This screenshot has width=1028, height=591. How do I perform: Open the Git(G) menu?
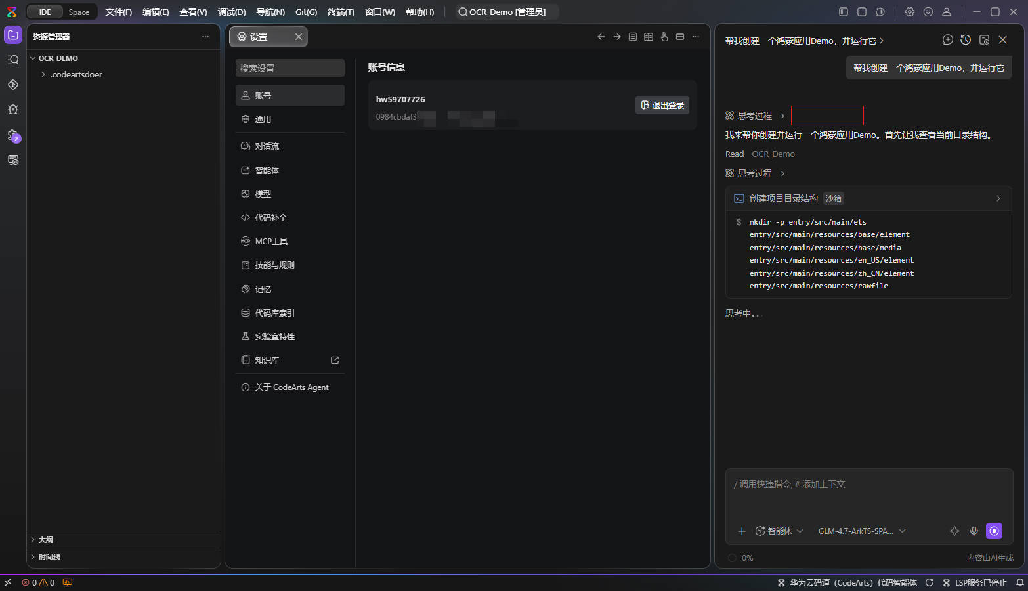[306, 12]
